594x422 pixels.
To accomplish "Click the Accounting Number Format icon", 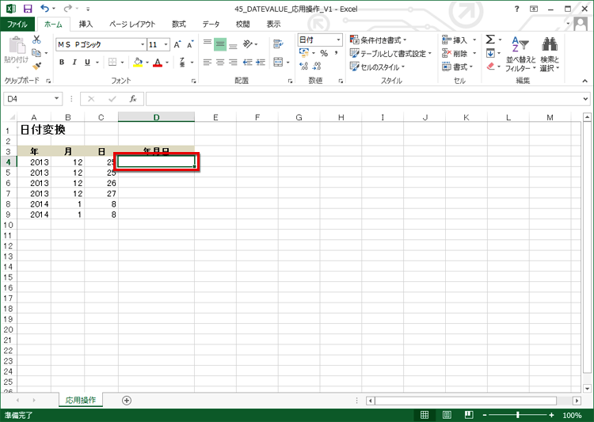I will [304, 53].
